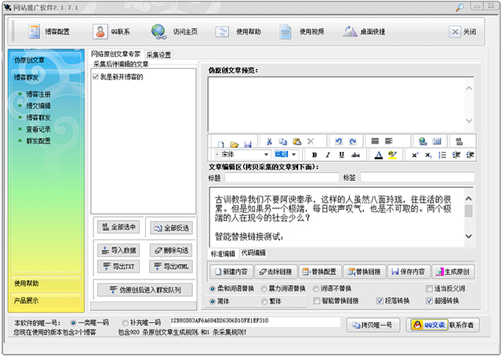Toggle 我是新开博客的 article checkbox
This screenshot has width=502, height=357.
pos(96,77)
